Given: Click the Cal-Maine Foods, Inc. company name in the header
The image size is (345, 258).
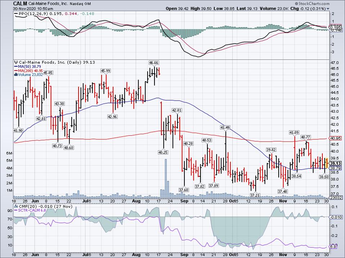Looking at the screenshot, I should 48,4.
